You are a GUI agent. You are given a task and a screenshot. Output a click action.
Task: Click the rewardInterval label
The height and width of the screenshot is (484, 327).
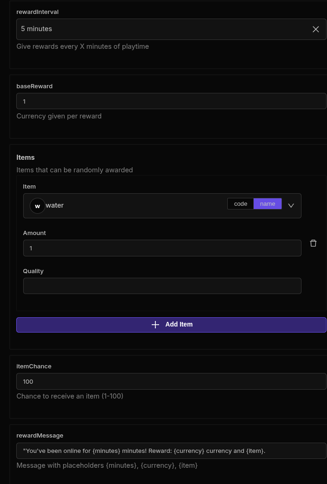click(x=37, y=12)
